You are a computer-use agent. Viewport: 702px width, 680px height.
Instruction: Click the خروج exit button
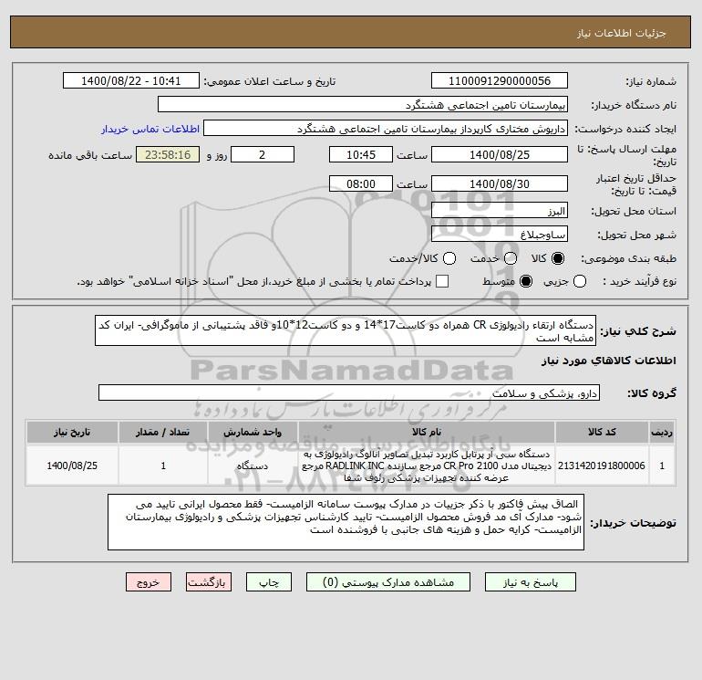coord(149,582)
